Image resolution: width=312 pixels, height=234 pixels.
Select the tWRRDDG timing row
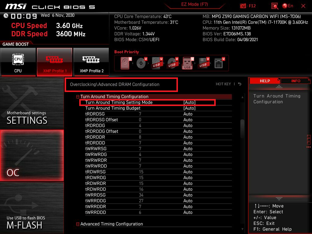coord(158,200)
